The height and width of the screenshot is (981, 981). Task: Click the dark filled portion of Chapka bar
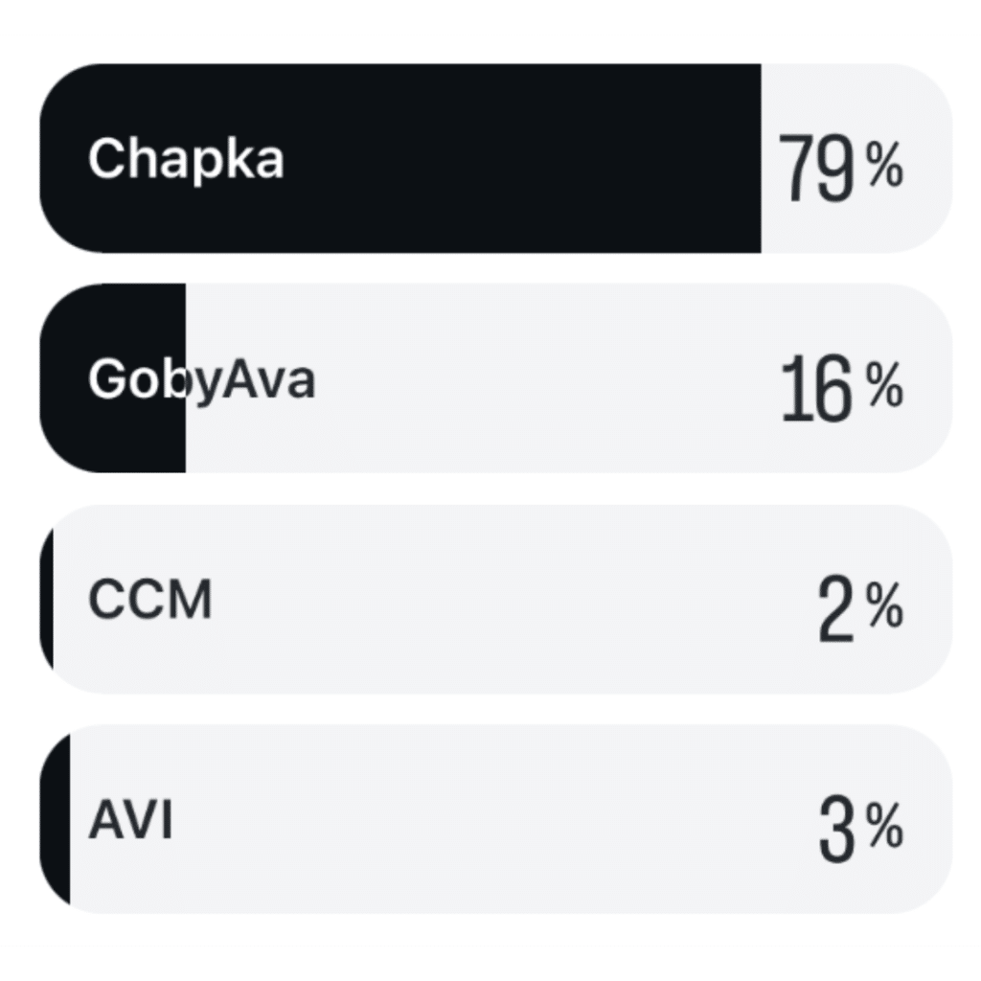coord(400,158)
